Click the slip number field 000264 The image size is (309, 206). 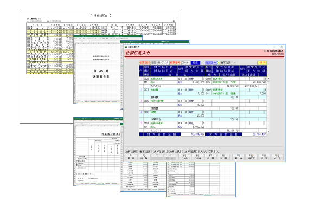[x=185, y=62]
